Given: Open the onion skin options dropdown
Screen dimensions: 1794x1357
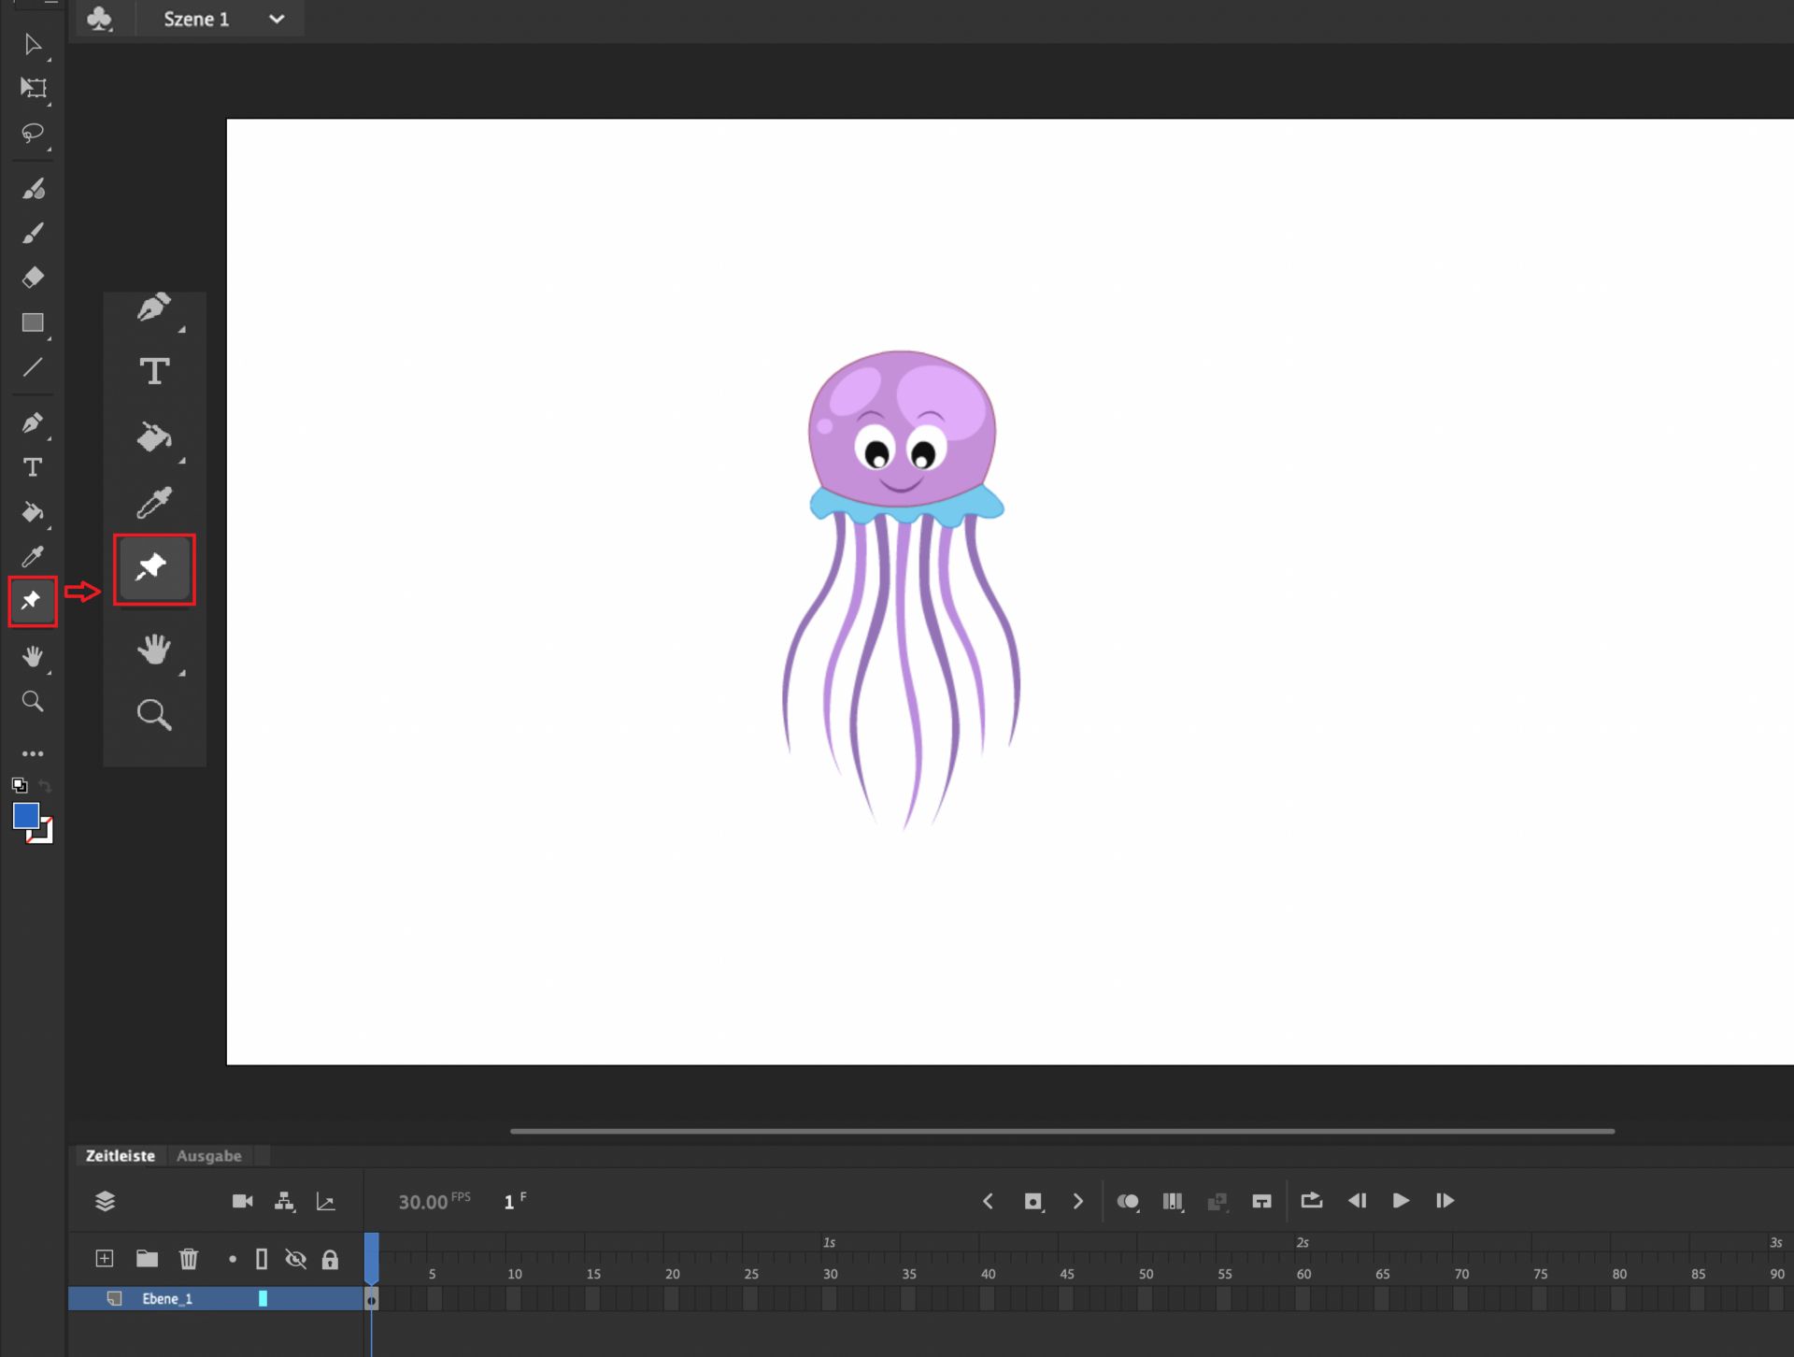Looking at the screenshot, I should coord(1129,1201).
